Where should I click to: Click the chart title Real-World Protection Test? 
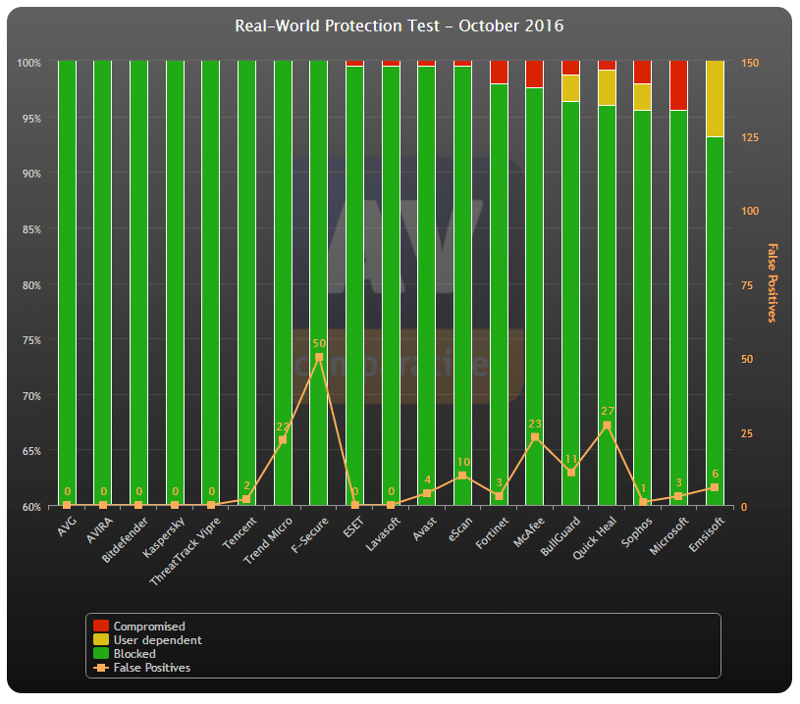point(399,25)
